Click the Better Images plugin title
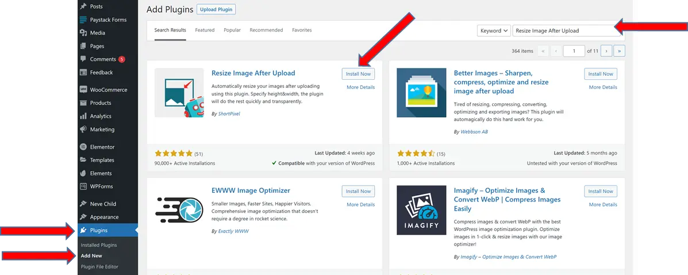Screen dimensions: 688x275 [501, 82]
